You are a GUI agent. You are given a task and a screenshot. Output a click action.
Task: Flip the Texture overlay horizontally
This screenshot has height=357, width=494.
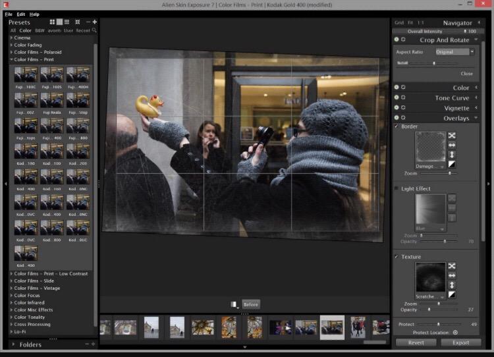pos(452,276)
